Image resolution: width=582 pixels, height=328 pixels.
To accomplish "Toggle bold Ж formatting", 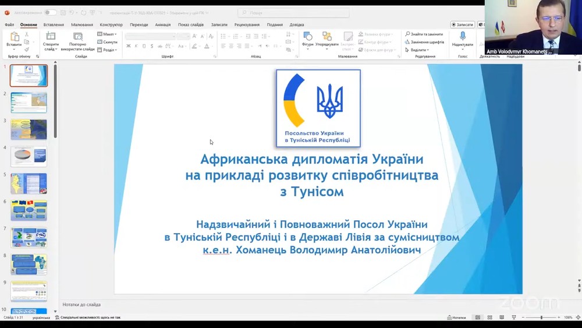I will click(x=129, y=46).
